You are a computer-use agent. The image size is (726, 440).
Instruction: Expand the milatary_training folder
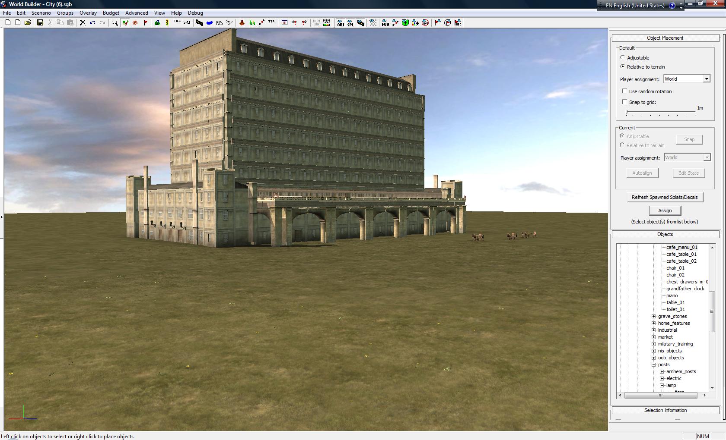(x=654, y=344)
